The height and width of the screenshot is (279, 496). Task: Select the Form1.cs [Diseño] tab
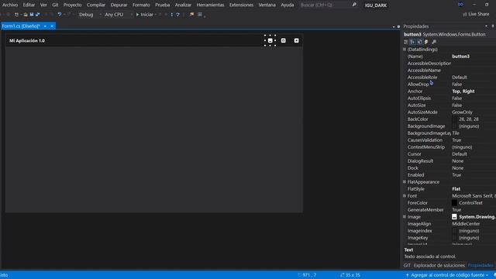21,26
